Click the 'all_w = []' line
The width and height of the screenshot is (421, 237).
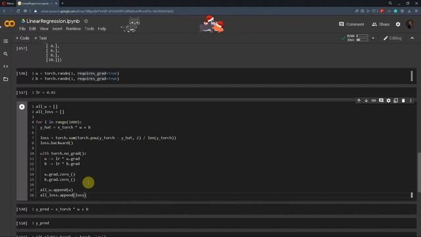pos(47,107)
